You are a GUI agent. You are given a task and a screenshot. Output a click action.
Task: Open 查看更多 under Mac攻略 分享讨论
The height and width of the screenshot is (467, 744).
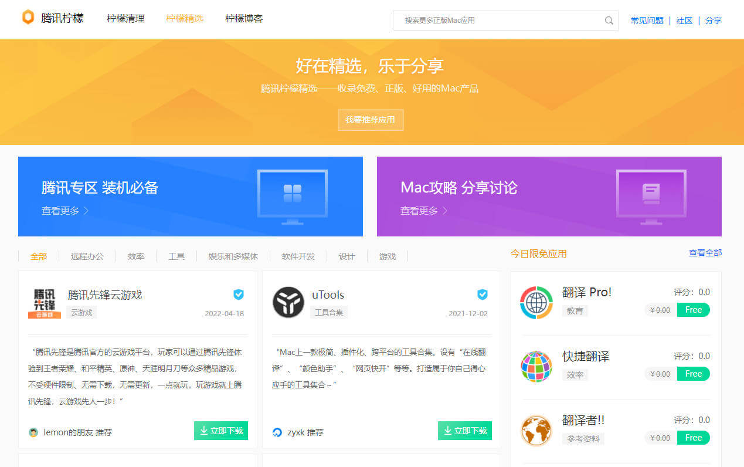click(x=419, y=211)
